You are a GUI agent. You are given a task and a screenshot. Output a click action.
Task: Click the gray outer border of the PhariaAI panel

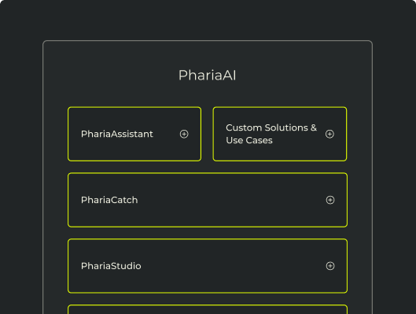tap(208, 41)
